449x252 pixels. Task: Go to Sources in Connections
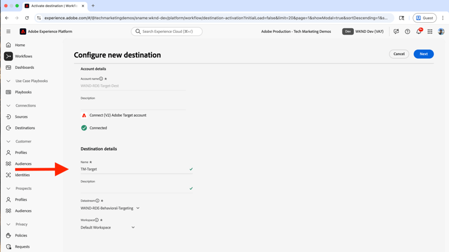(21, 117)
